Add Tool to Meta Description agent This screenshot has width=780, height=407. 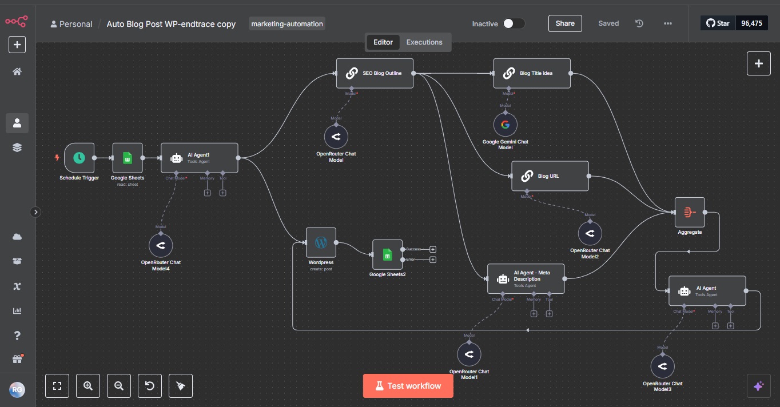(550, 314)
